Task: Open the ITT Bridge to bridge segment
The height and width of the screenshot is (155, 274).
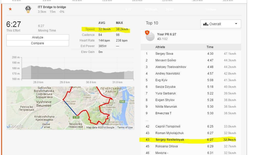Action: pos(52,7)
